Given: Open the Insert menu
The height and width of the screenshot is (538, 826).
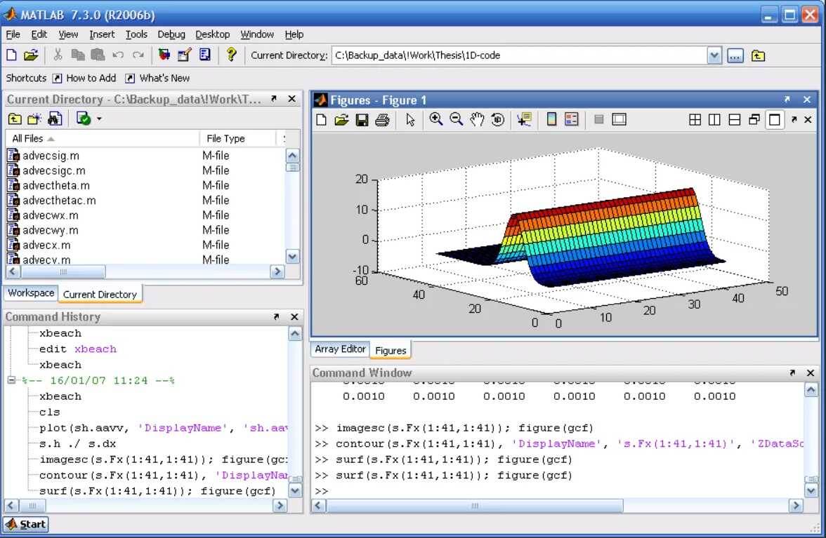Looking at the screenshot, I should click(x=102, y=34).
